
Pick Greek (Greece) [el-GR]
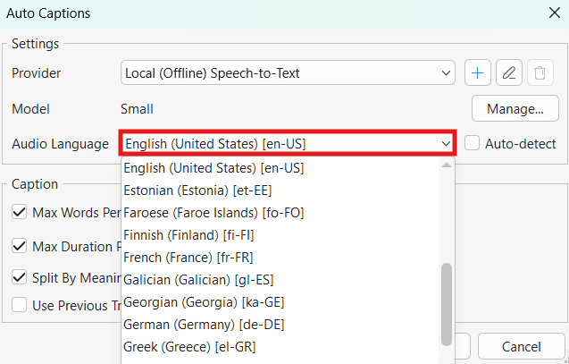(280, 347)
